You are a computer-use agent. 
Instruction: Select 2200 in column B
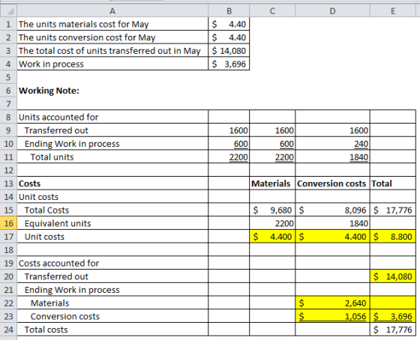click(229, 157)
